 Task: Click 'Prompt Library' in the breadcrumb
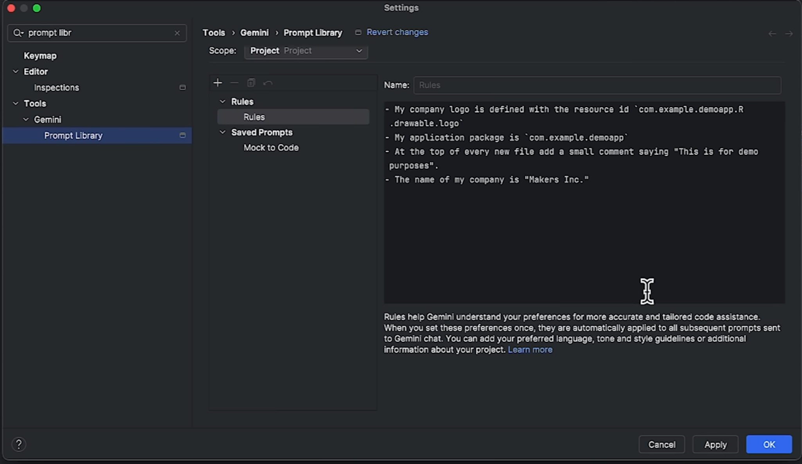[313, 33]
